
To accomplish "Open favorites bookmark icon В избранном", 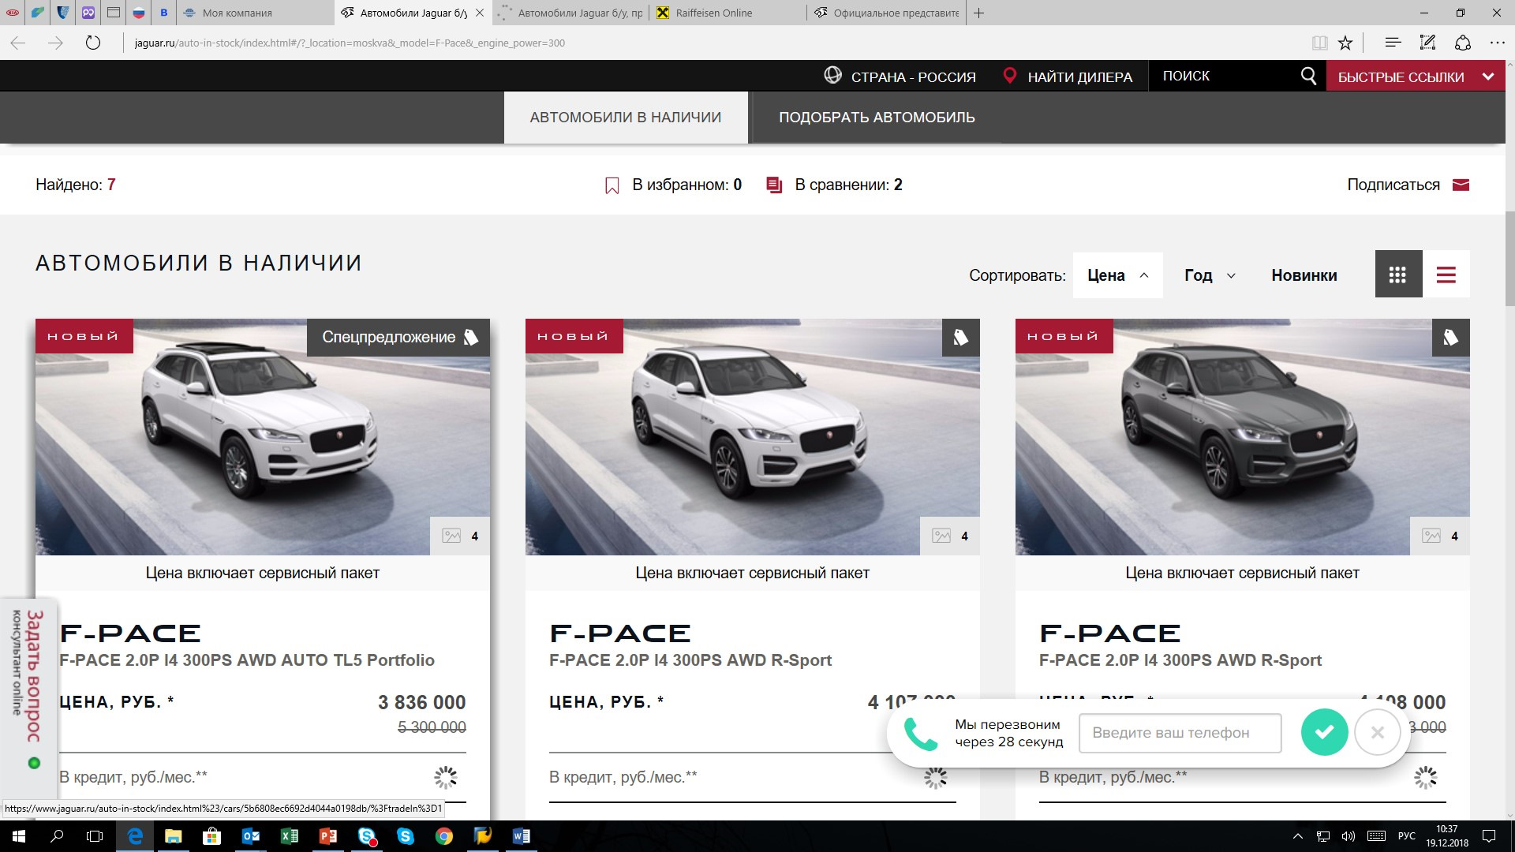I will click(x=612, y=185).
